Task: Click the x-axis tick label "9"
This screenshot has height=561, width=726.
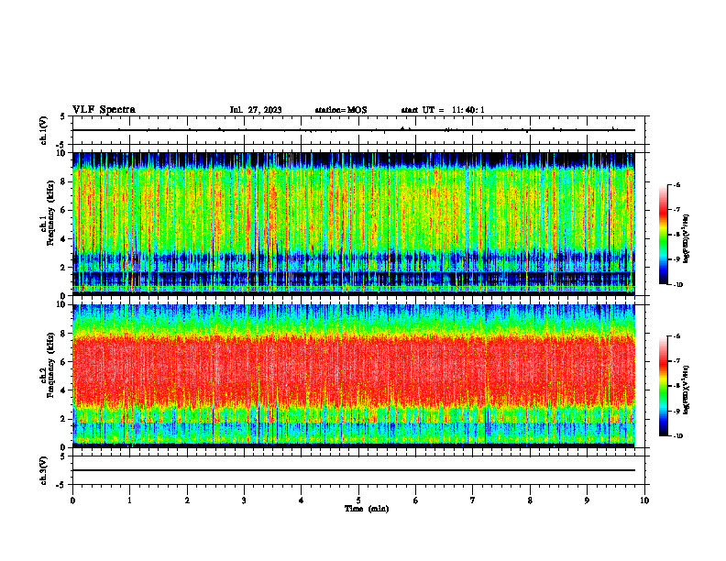Action: click(587, 500)
